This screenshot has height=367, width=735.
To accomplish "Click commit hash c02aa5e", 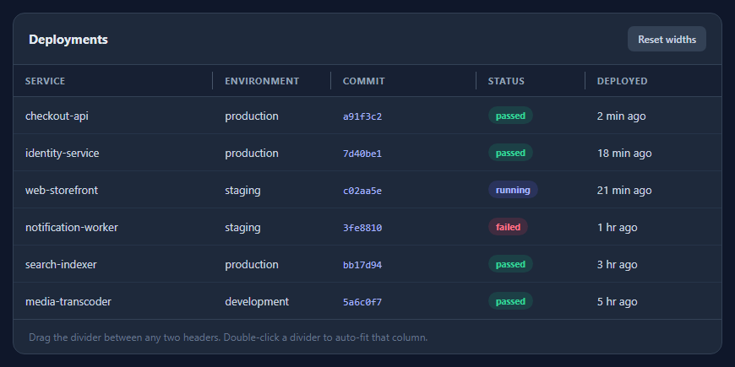I will pyautogui.click(x=362, y=191).
